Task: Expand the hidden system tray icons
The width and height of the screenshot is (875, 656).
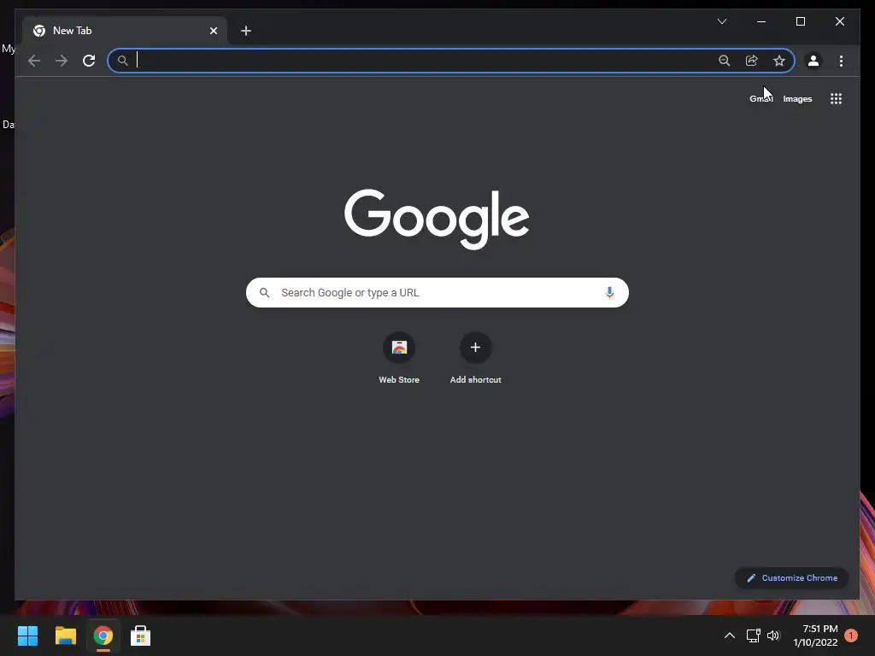Action: 730,635
